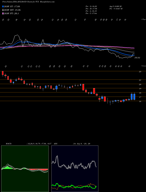Click the tall red candle near price 20
146x192 pixels.
click(83, 87)
